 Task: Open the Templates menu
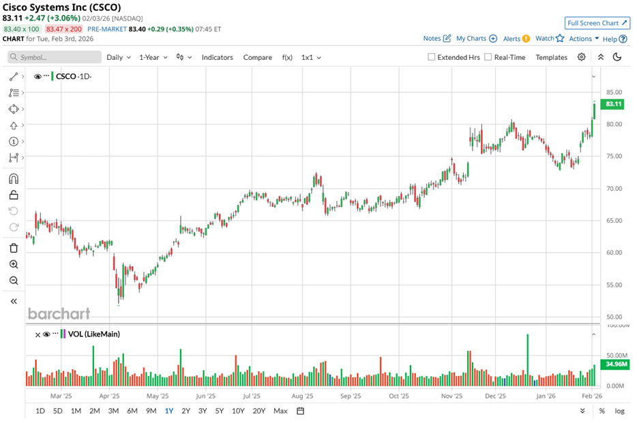click(x=552, y=57)
